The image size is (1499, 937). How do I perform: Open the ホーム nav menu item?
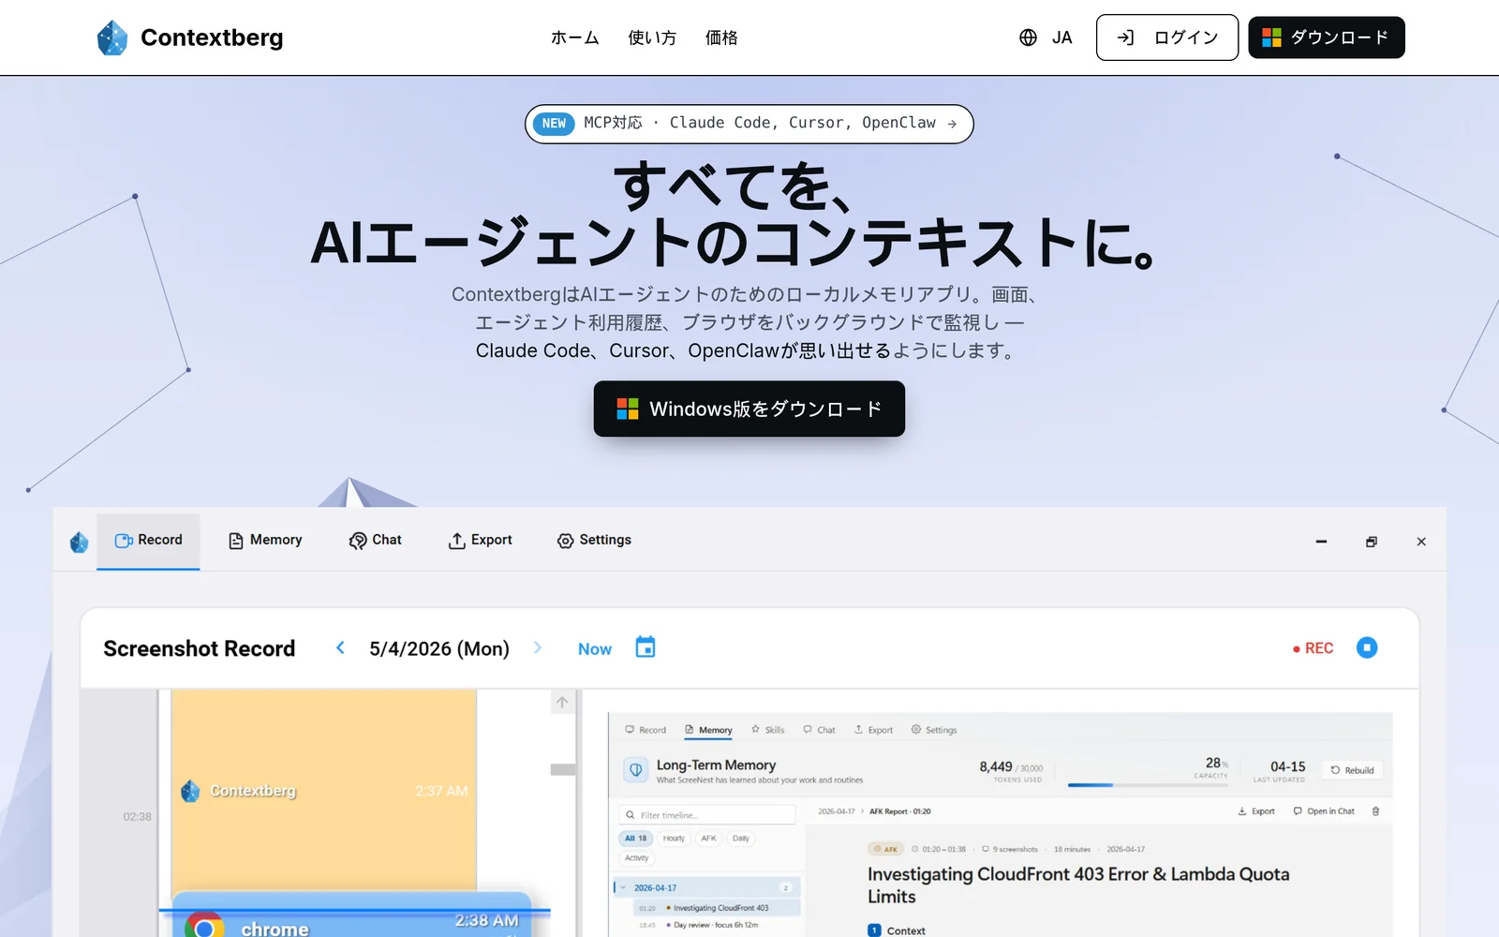(574, 37)
